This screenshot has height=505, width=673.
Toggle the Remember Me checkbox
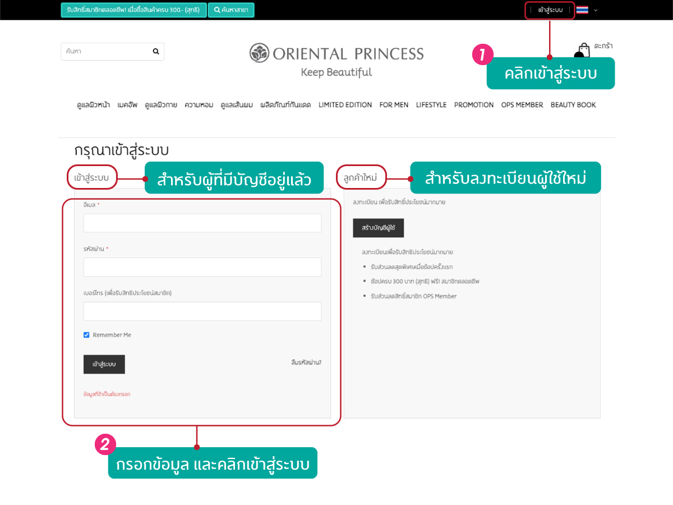tap(86, 335)
